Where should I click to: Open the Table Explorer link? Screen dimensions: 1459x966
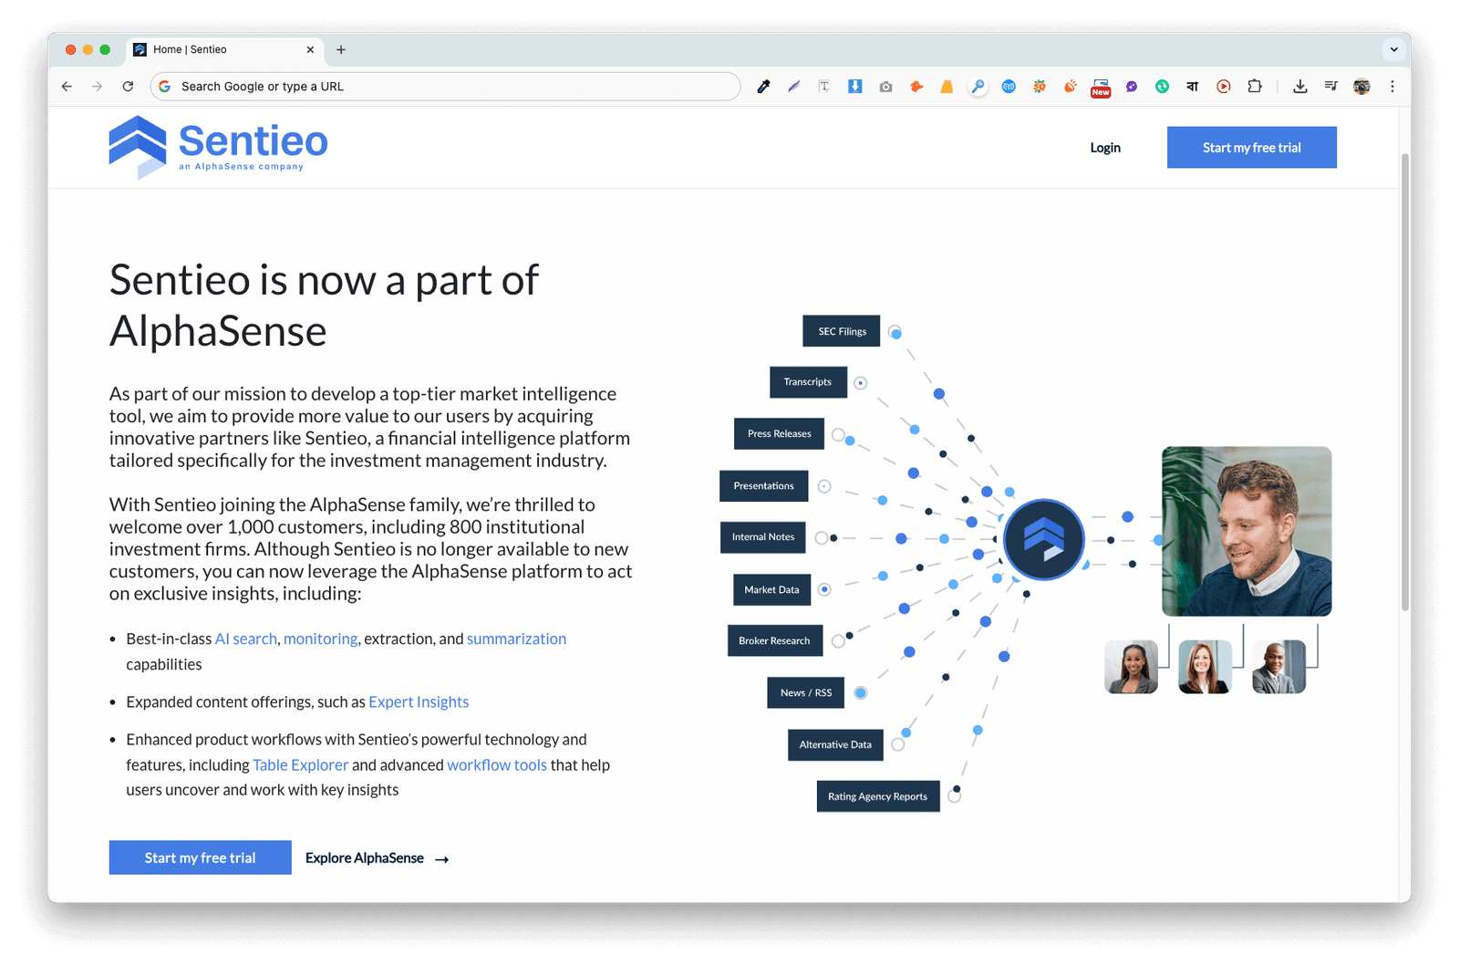[x=301, y=764]
